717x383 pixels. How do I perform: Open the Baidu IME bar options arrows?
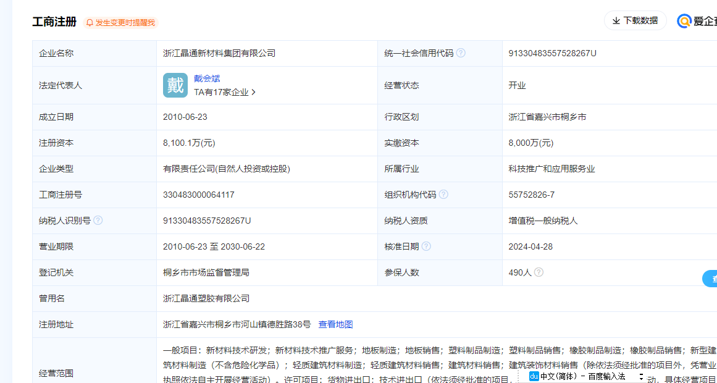click(641, 376)
